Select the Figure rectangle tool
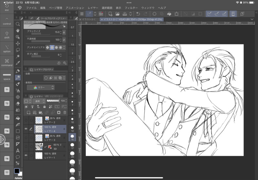Screen dimensions: 258x180 pos(18,131)
